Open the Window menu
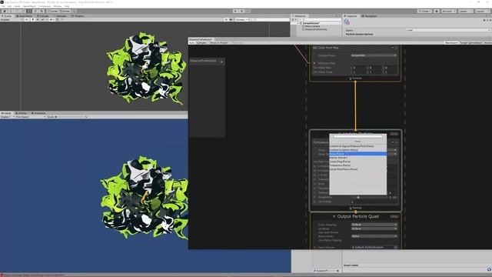Image resolution: width=492 pixels, height=277 pixels. (58, 6)
